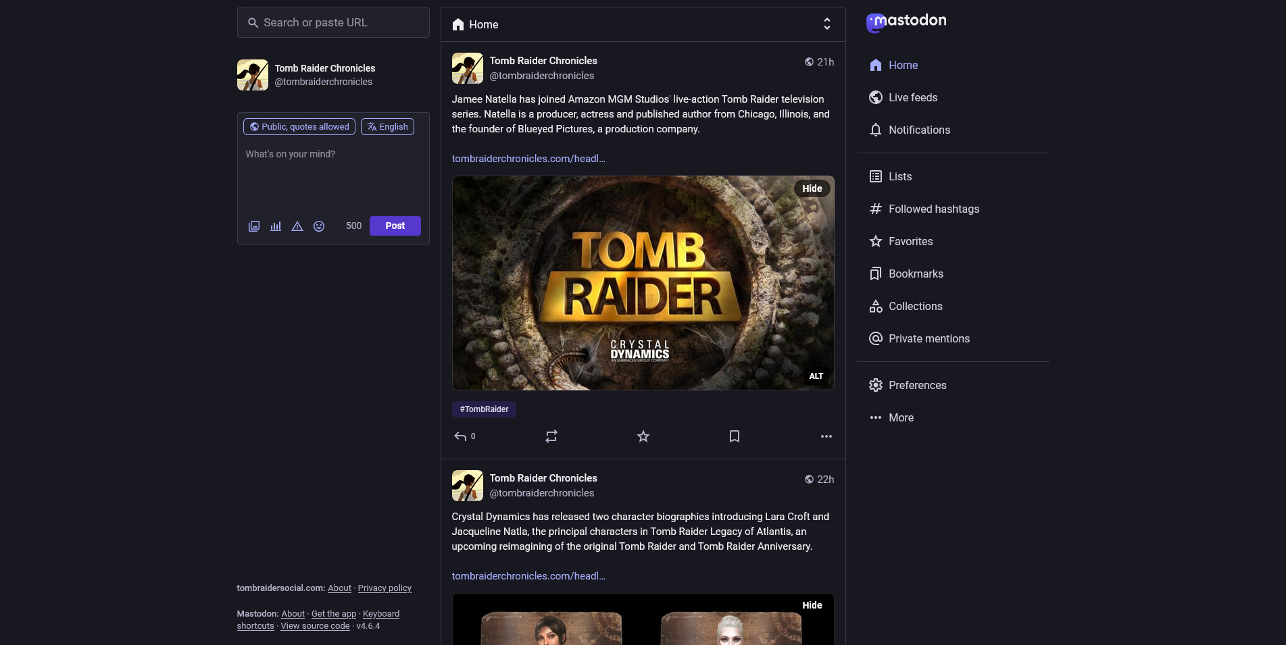Show ALT text of Tomb Raider image
The height and width of the screenshot is (645, 1286).
[x=816, y=376]
